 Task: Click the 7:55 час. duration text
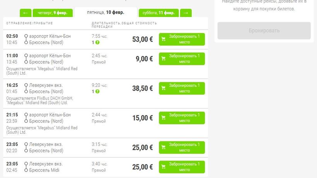[x=99, y=36]
